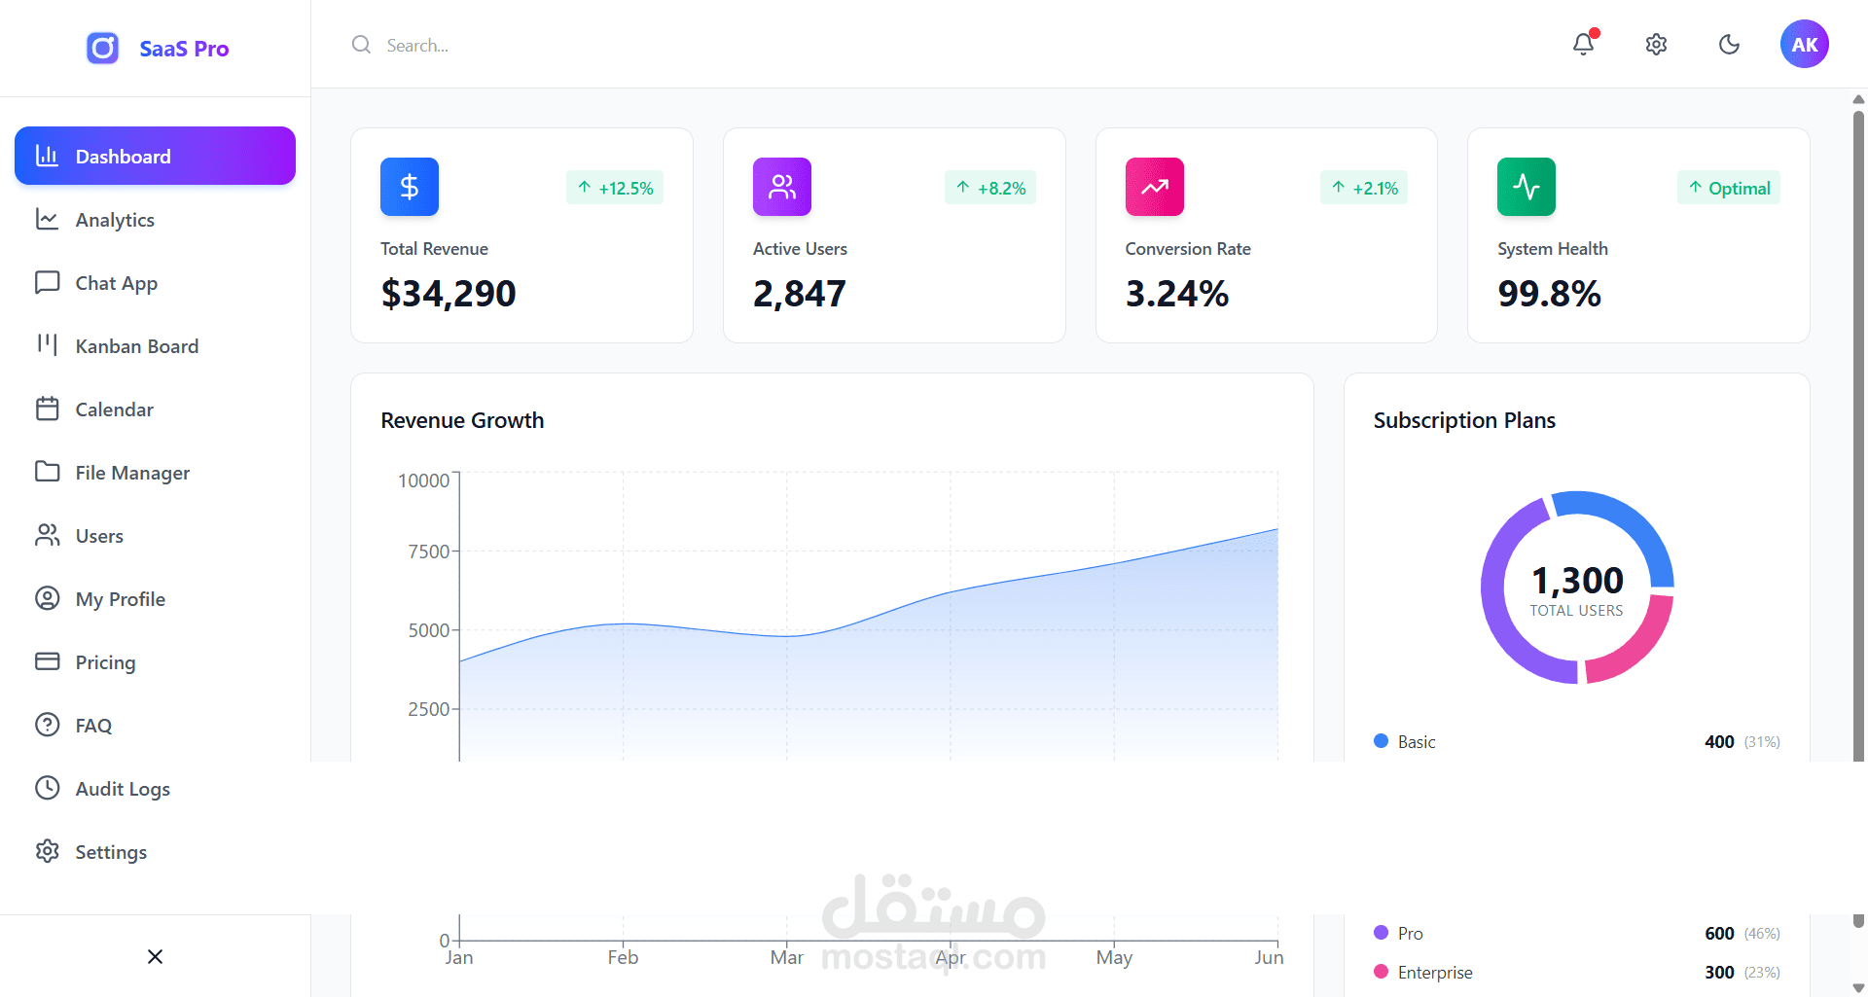1868x997 pixels.
Task: Click the SaaS Pro logo icon
Action: click(102, 48)
